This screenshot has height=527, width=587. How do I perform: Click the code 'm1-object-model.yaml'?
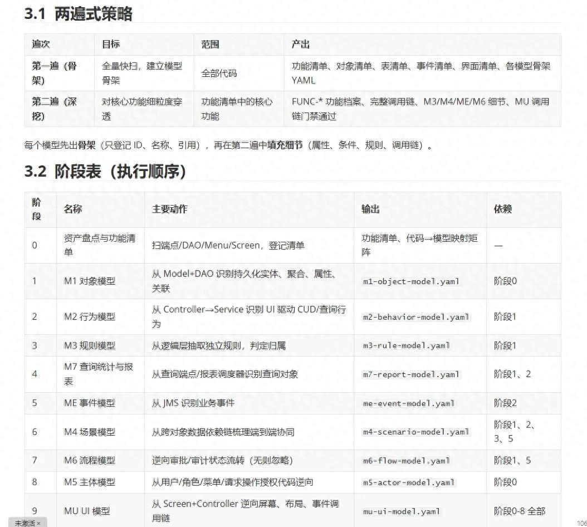click(x=410, y=281)
